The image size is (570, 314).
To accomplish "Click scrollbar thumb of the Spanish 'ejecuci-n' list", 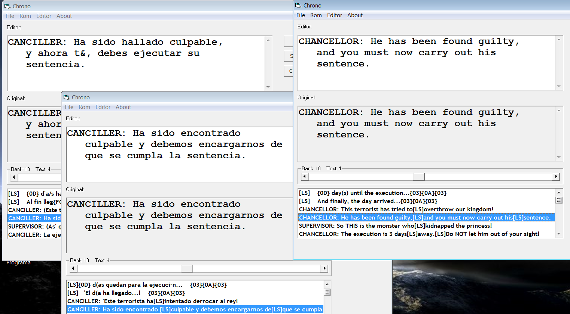I will click(x=327, y=292).
